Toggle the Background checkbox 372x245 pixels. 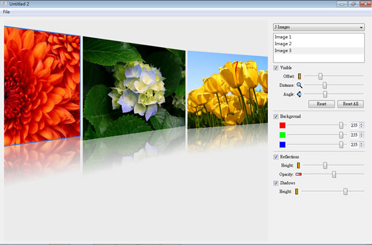(x=276, y=117)
